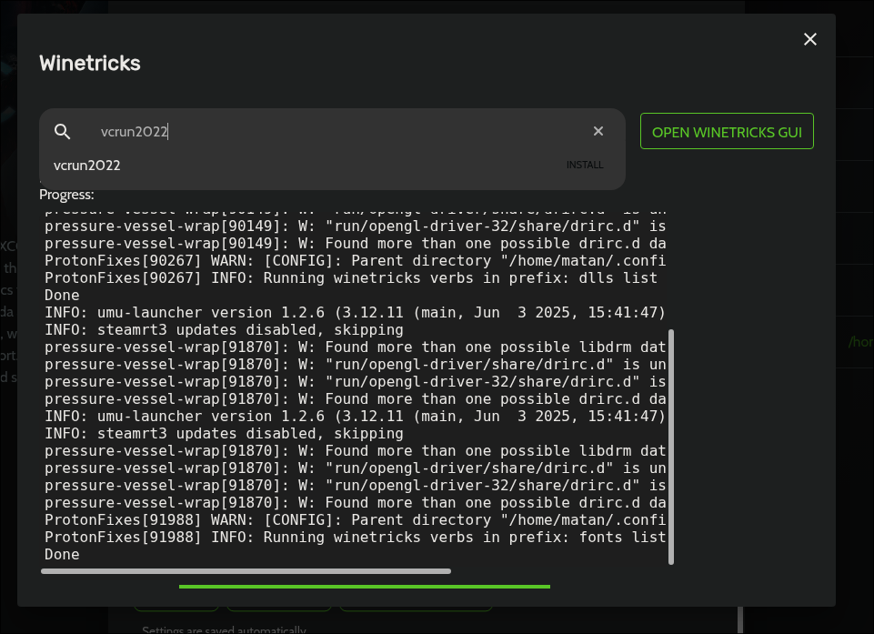Click the vertical log scrollbar
Viewport: 874px width, 634px height.
coord(671,448)
